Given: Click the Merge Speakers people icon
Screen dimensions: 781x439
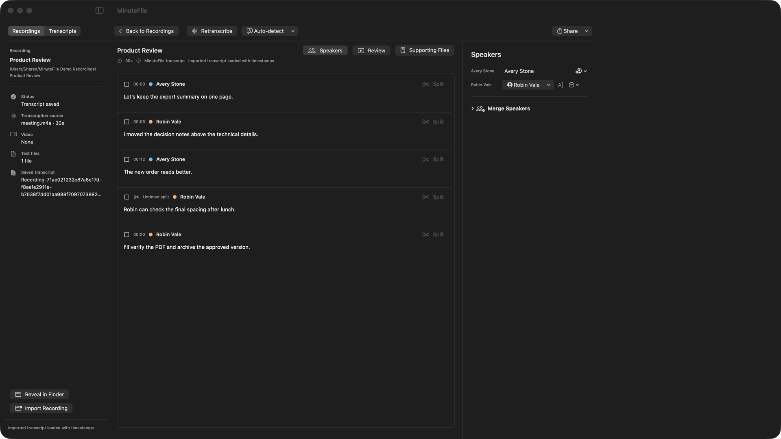Looking at the screenshot, I should [x=480, y=109].
